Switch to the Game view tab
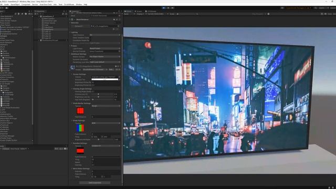Screen dimensions: 336x189 (x=128, y=12)
